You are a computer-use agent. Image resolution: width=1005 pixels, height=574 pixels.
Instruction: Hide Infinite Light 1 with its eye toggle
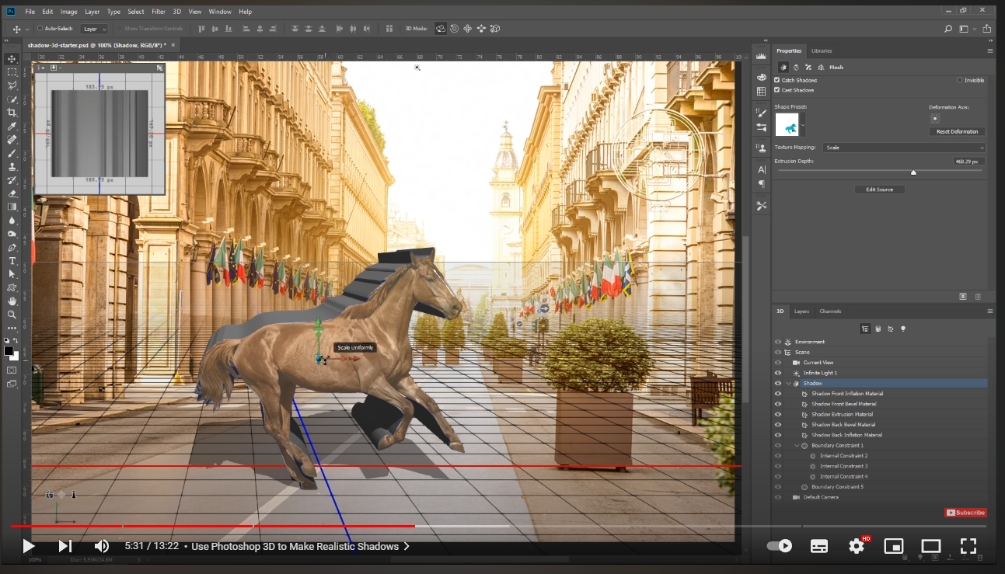tap(777, 372)
